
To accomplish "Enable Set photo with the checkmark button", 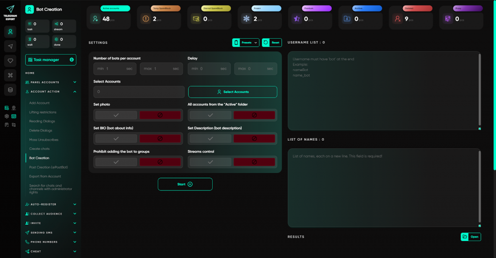I will [x=116, y=115].
